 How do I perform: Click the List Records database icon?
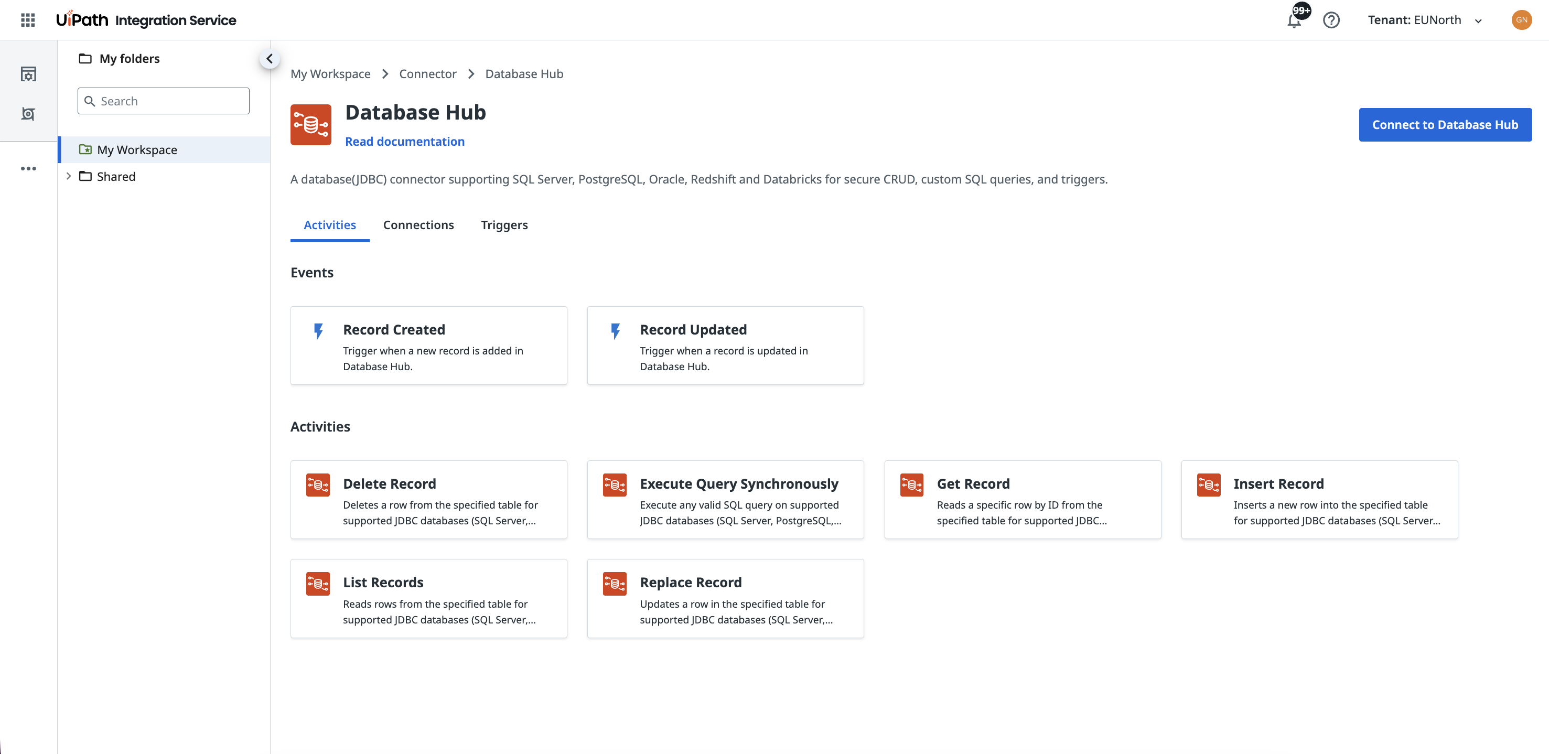tap(317, 583)
